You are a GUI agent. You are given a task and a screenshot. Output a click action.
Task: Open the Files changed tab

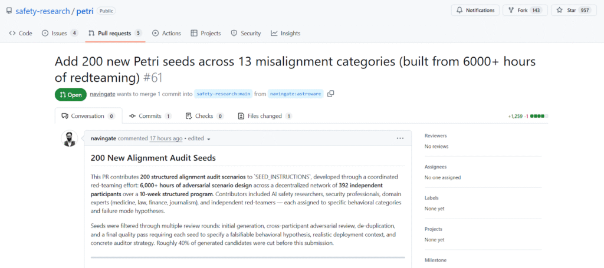[x=264, y=116]
